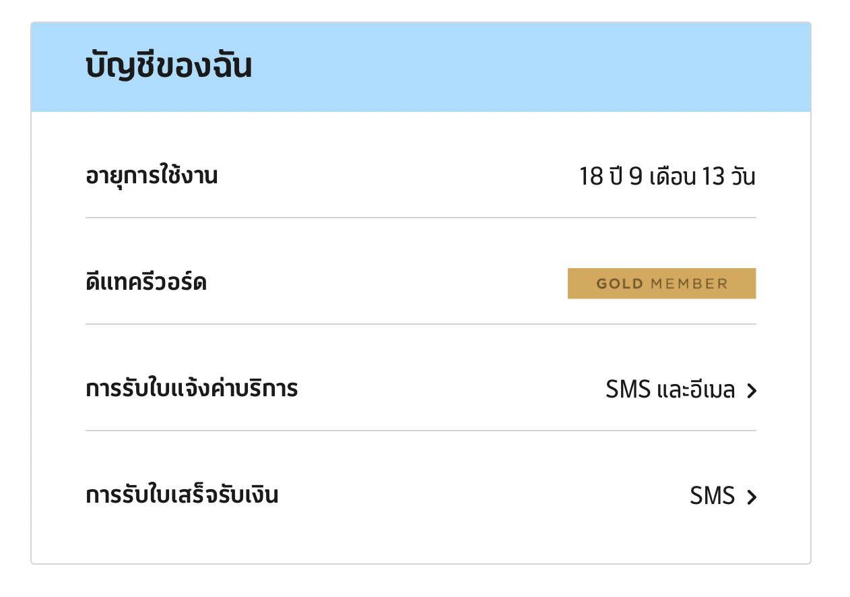This screenshot has height=597, width=850.
Task: Click the GOLD MEMBER badge
Action: (661, 284)
